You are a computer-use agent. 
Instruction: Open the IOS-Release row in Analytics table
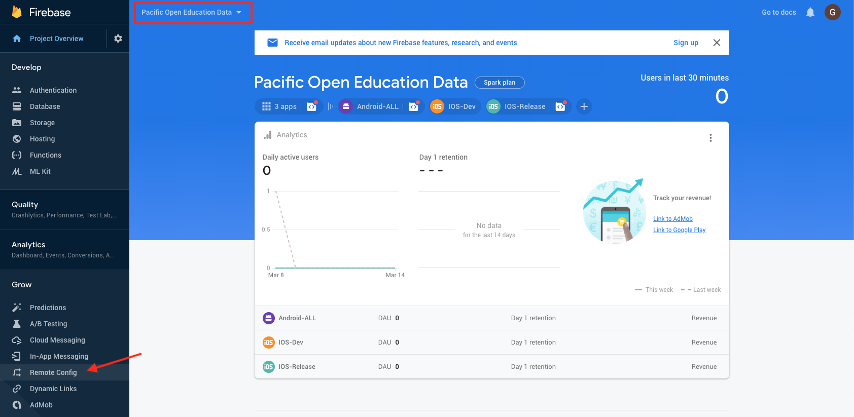297,367
